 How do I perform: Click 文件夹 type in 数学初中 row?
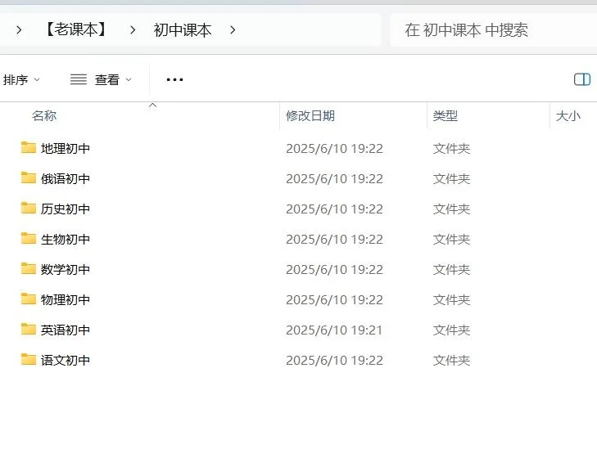pyautogui.click(x=451, y=270)
